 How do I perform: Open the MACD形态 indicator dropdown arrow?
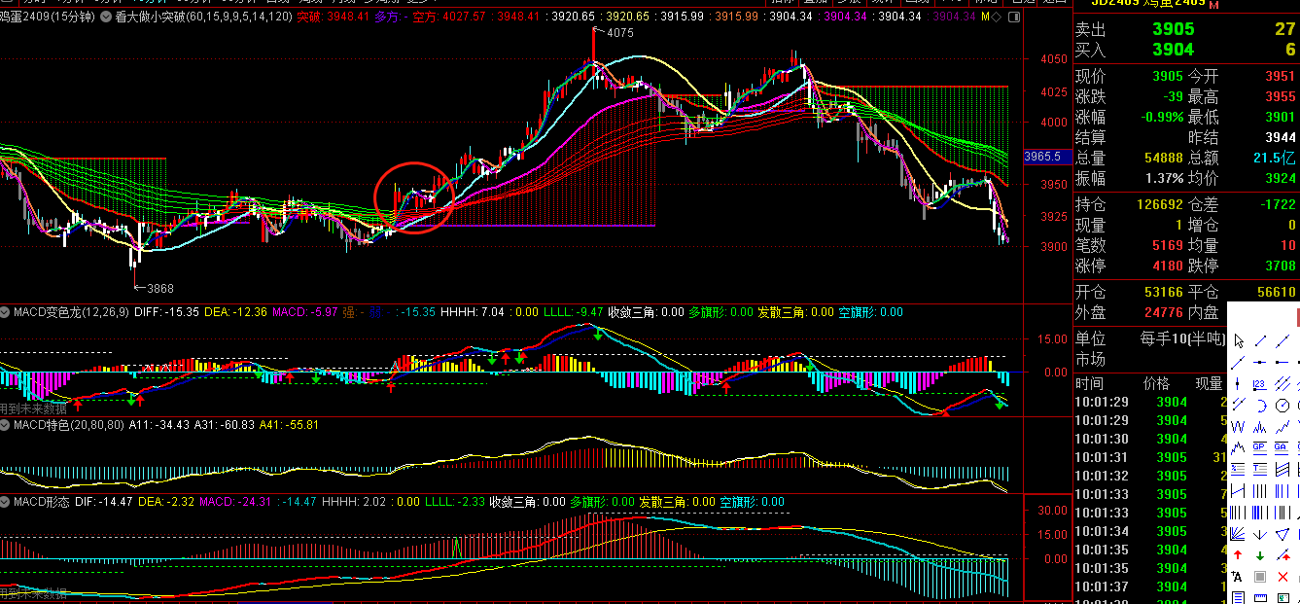pos(6,502)
